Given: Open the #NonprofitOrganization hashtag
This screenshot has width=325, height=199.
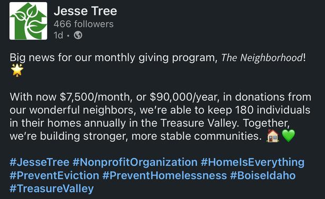Looking at the screenshot, I should (135, 162).
